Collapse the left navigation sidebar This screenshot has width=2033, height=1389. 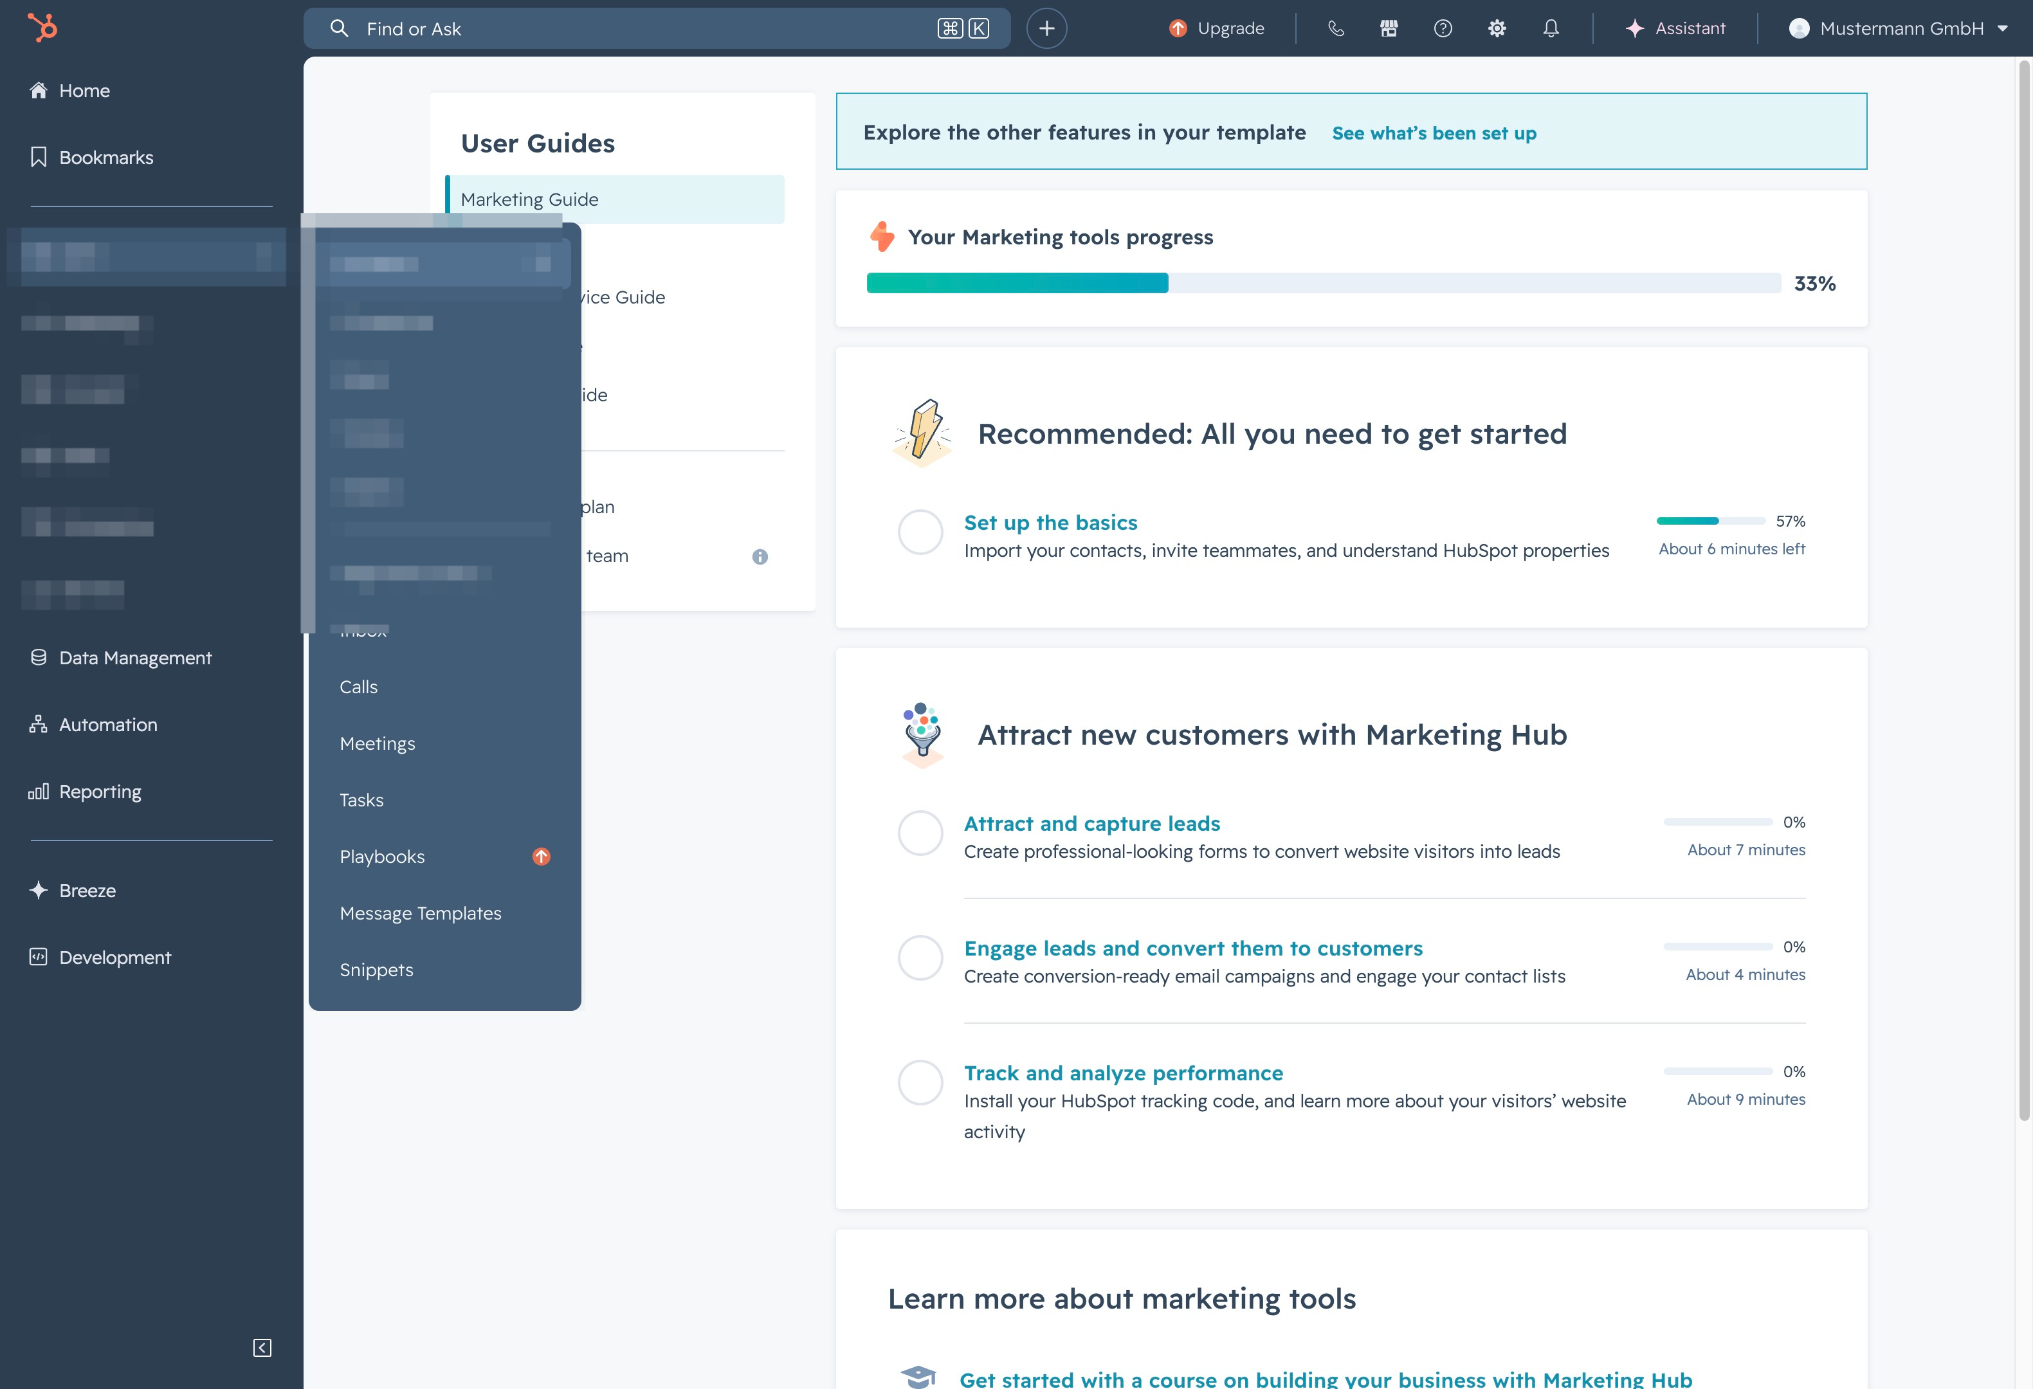[262, 1348]
